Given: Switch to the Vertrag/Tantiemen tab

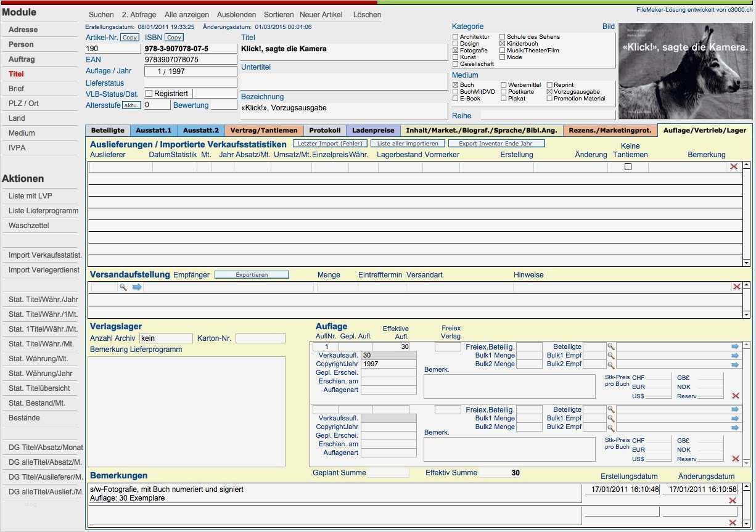Looking at the screenshot, I should (264, 130).
